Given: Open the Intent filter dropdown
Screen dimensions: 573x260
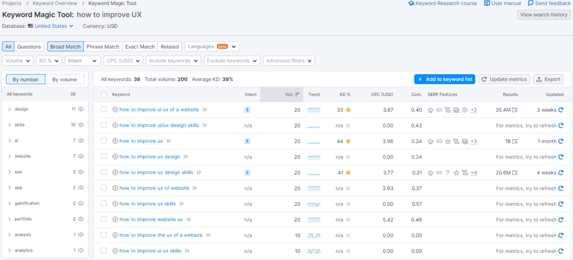Looking at the screenshot, I should click(83, 61).
